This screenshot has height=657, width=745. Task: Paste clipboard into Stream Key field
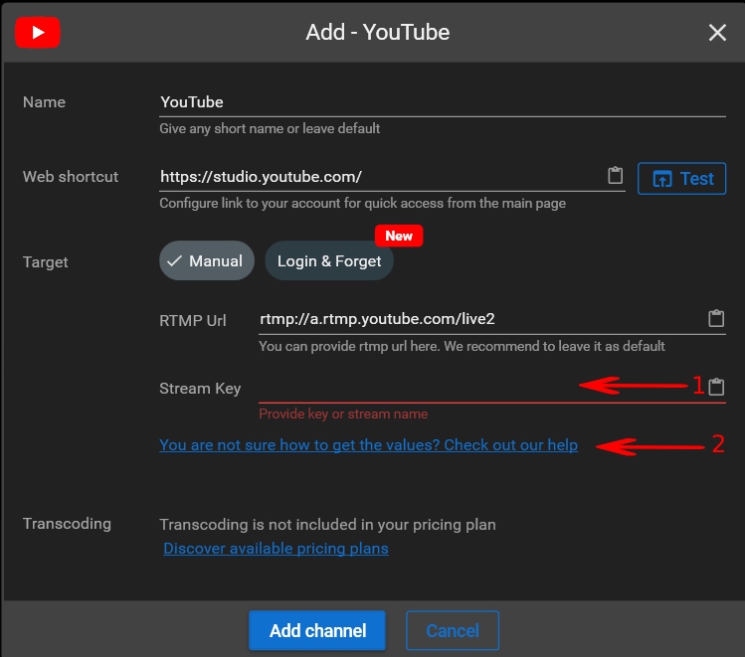coord(715,388)
